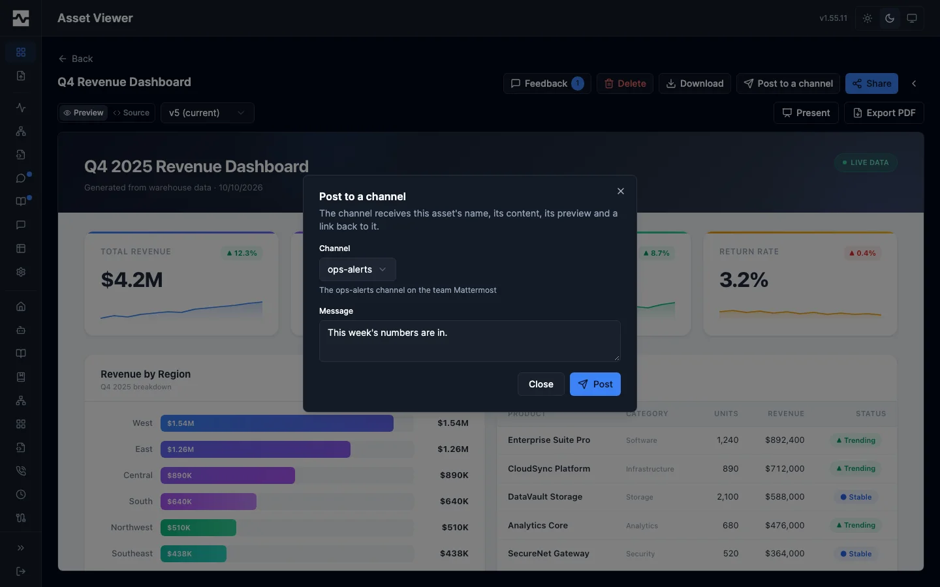This screenshot has height=587, width=940.
Task: Click Export PDF
Action: click(885, 113)
